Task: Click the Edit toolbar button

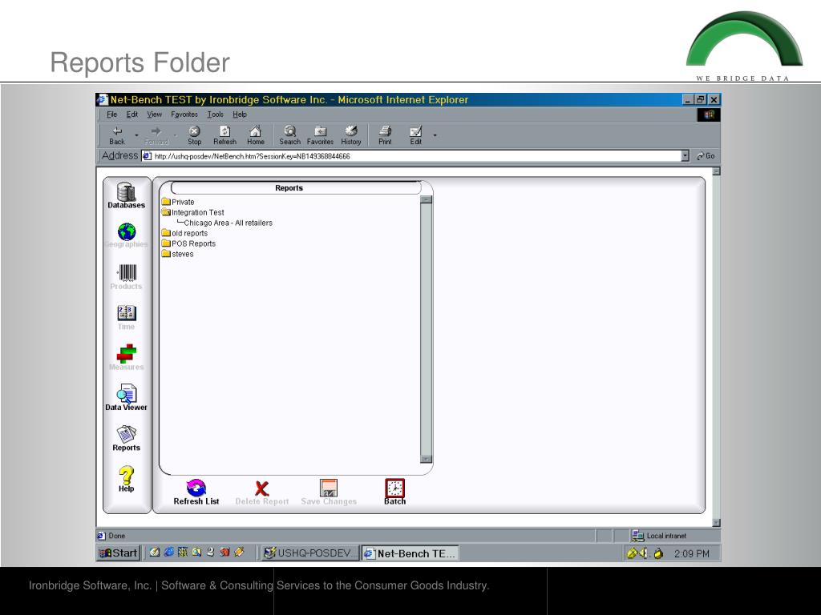Action: [416, 135]
